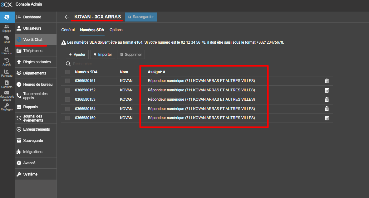Delete SDA number 0366580153 with trash icon
The width and height of the screenshot is (369, 198).
click(x=327, y=99)
